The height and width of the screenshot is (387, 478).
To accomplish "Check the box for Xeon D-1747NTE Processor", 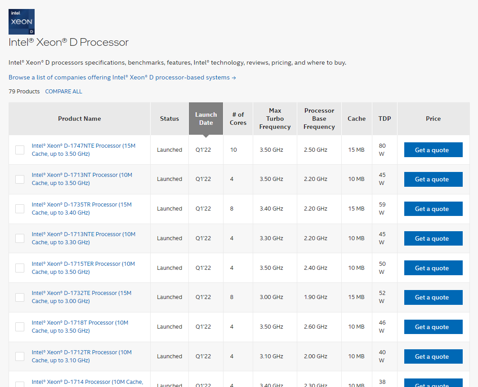I will [20, 150].
